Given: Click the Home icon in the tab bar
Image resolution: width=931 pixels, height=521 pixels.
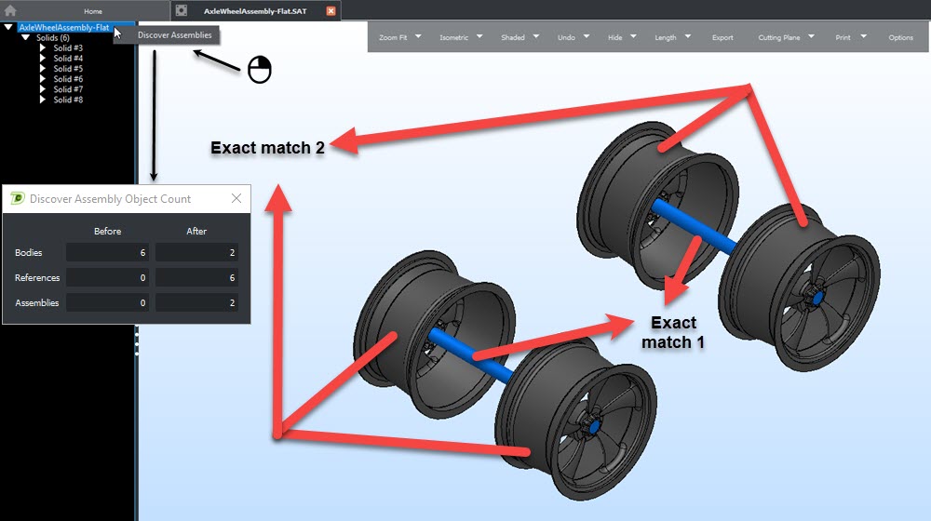Looking at the screenshot, I should point(10,10).
